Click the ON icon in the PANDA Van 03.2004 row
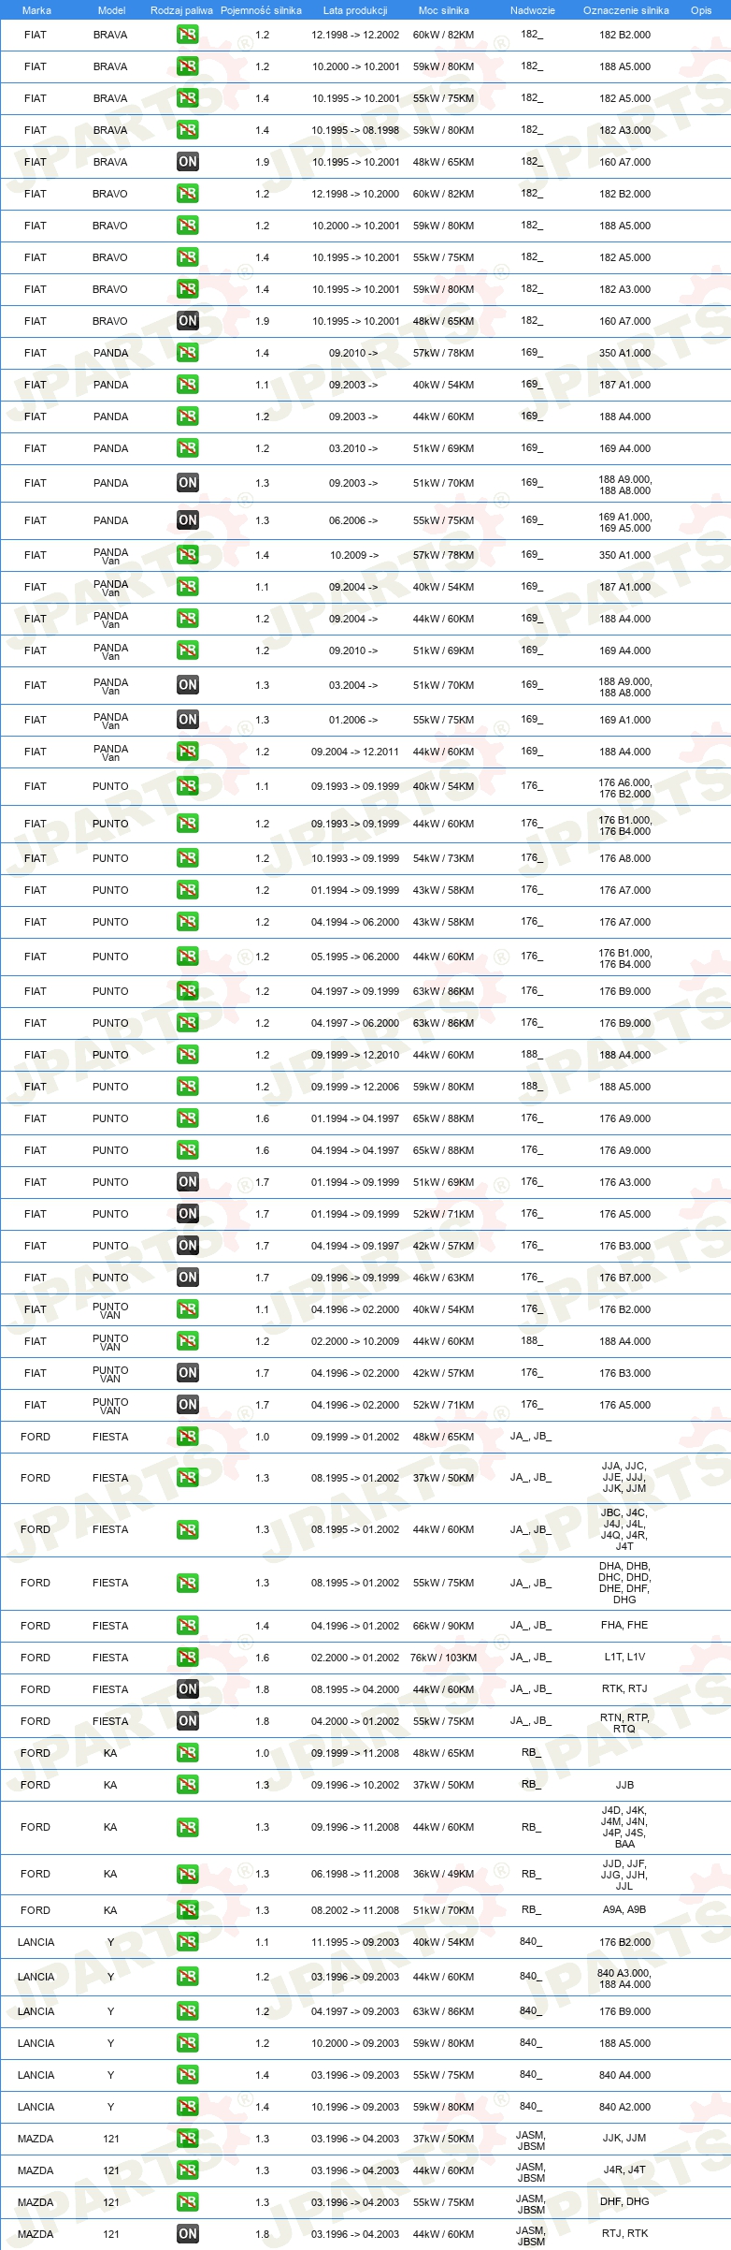Viewport: 731px width, 2250px height. (x=188, y=685)
